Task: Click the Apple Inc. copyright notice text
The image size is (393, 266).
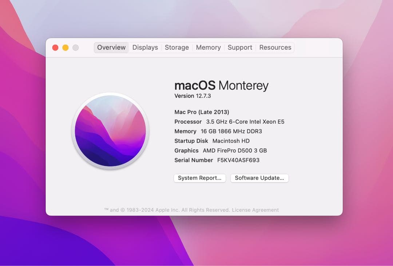Action: point(167,210)
